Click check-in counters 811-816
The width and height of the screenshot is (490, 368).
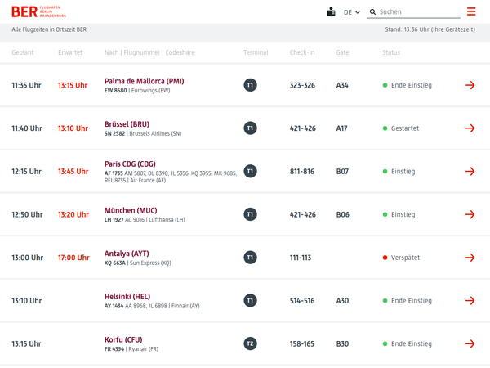[302, 172]
